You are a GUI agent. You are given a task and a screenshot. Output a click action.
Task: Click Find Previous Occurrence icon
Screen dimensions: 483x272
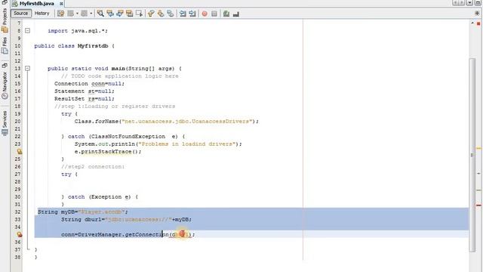click(x=110, y=14)
